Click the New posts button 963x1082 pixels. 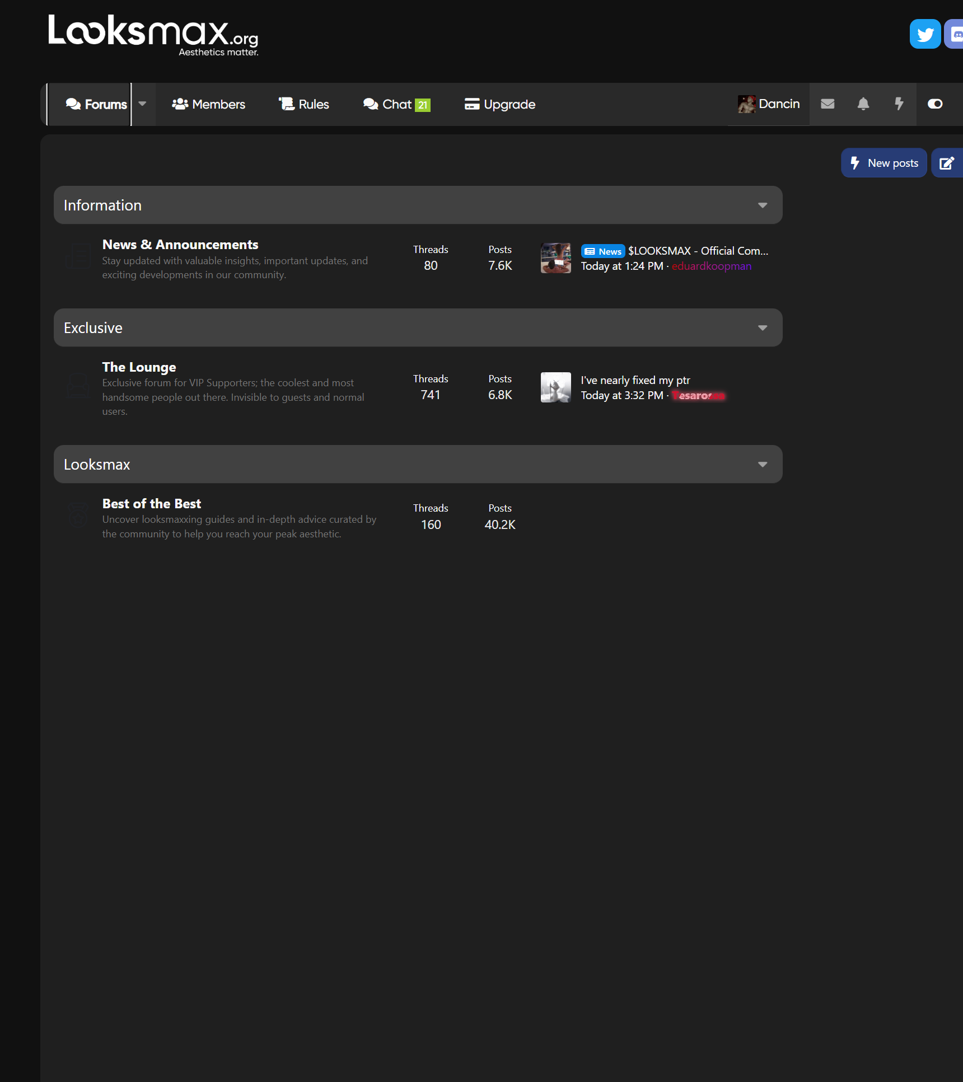tap(883, 163)
